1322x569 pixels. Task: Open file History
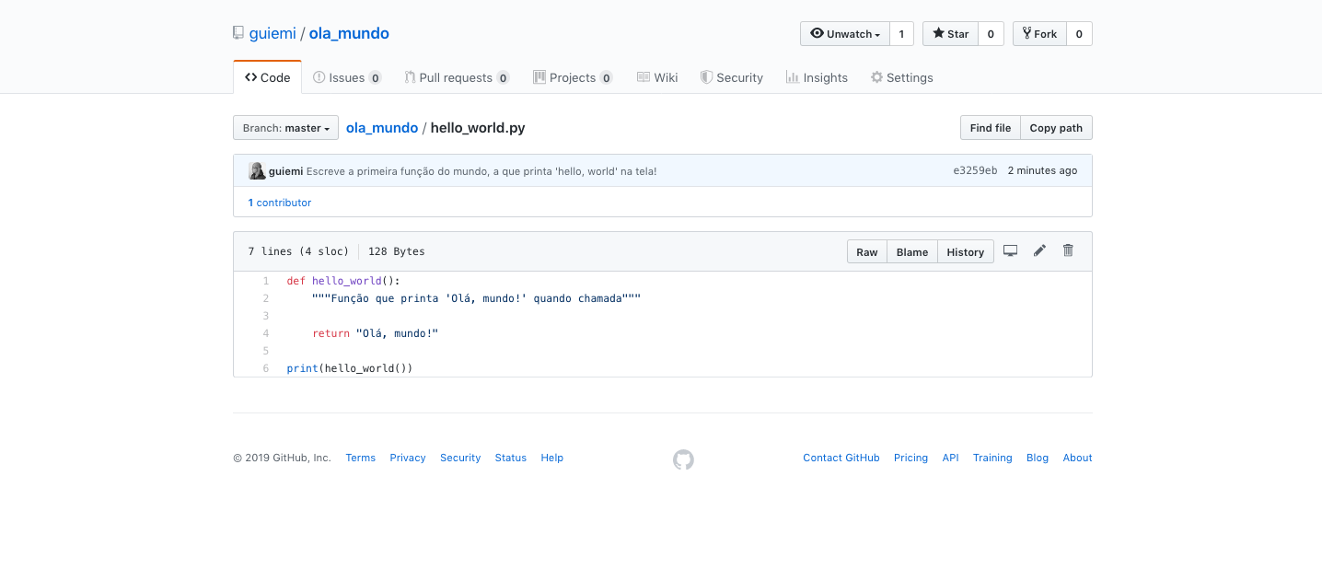tap(966, 251)
